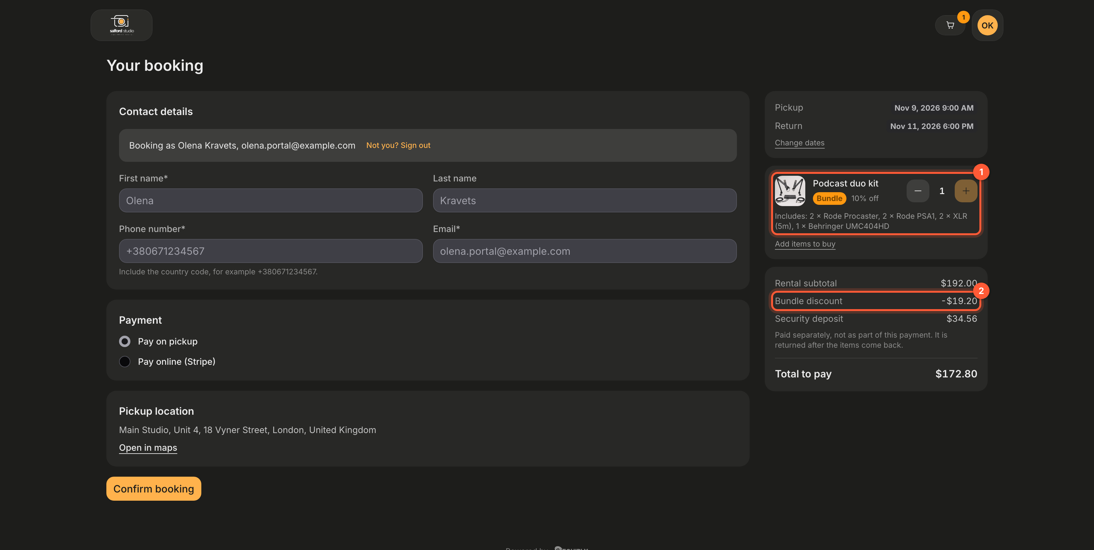This screenshot has width=1094, height=550.
Task: Click the return date Nov 11, 2026 6:00 PM
Action: click(931, 126)
